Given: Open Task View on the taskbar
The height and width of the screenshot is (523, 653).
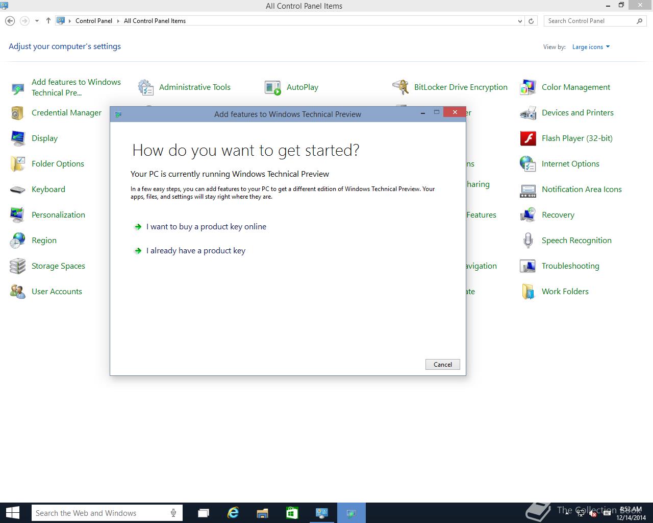Looking at the screenshot, I should point(204,513).
